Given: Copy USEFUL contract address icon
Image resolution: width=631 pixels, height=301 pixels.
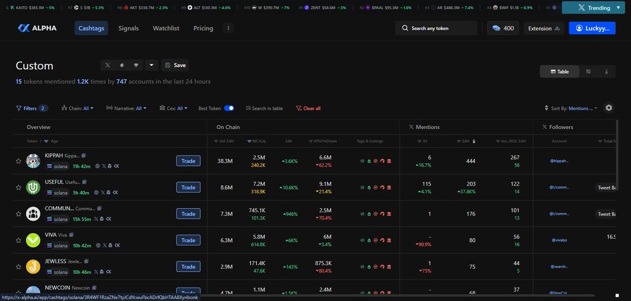Looking at the screenshot, I should [84, 182].
